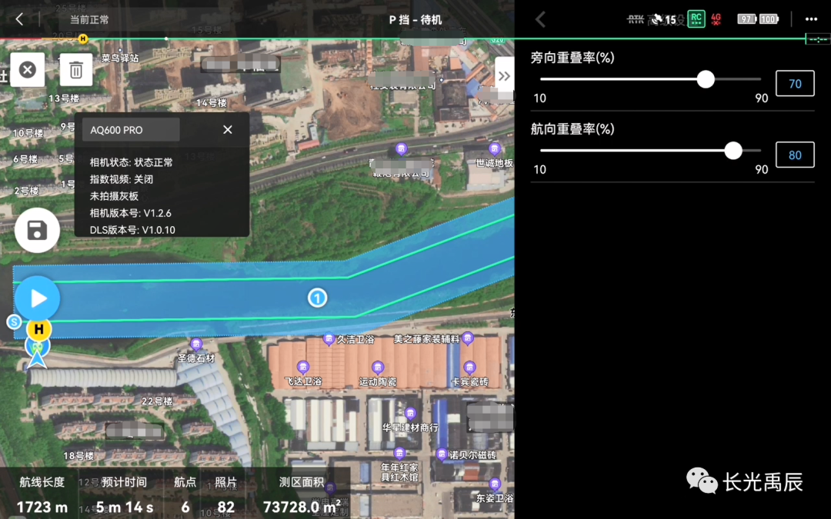This screenshot has height=519, width=831.
Task: Open the three-dot more options menu
Action: (811, 19)
